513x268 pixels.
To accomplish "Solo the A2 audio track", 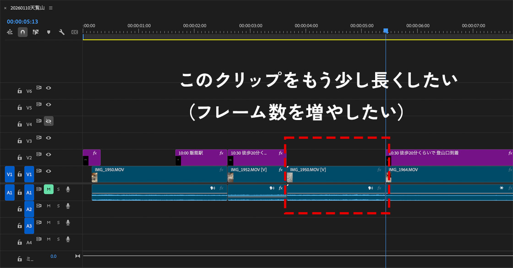I will point(58,206).
